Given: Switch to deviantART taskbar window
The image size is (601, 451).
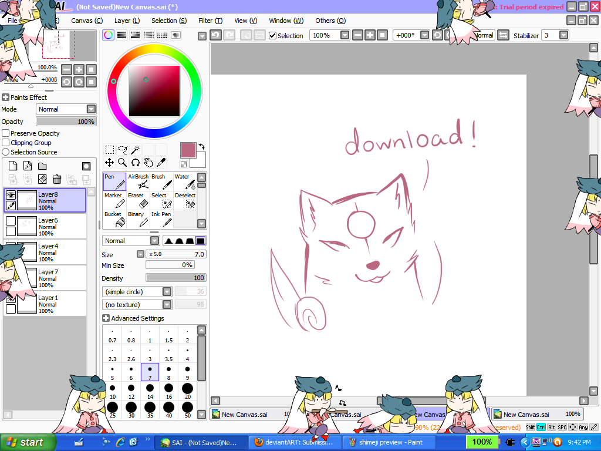Looking at the screenshot, I should (295, 442).
